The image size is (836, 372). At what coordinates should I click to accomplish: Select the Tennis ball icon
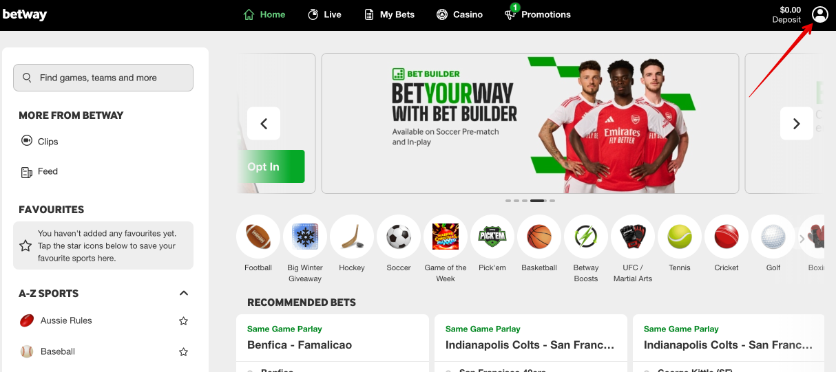click(x=680, y=237)
